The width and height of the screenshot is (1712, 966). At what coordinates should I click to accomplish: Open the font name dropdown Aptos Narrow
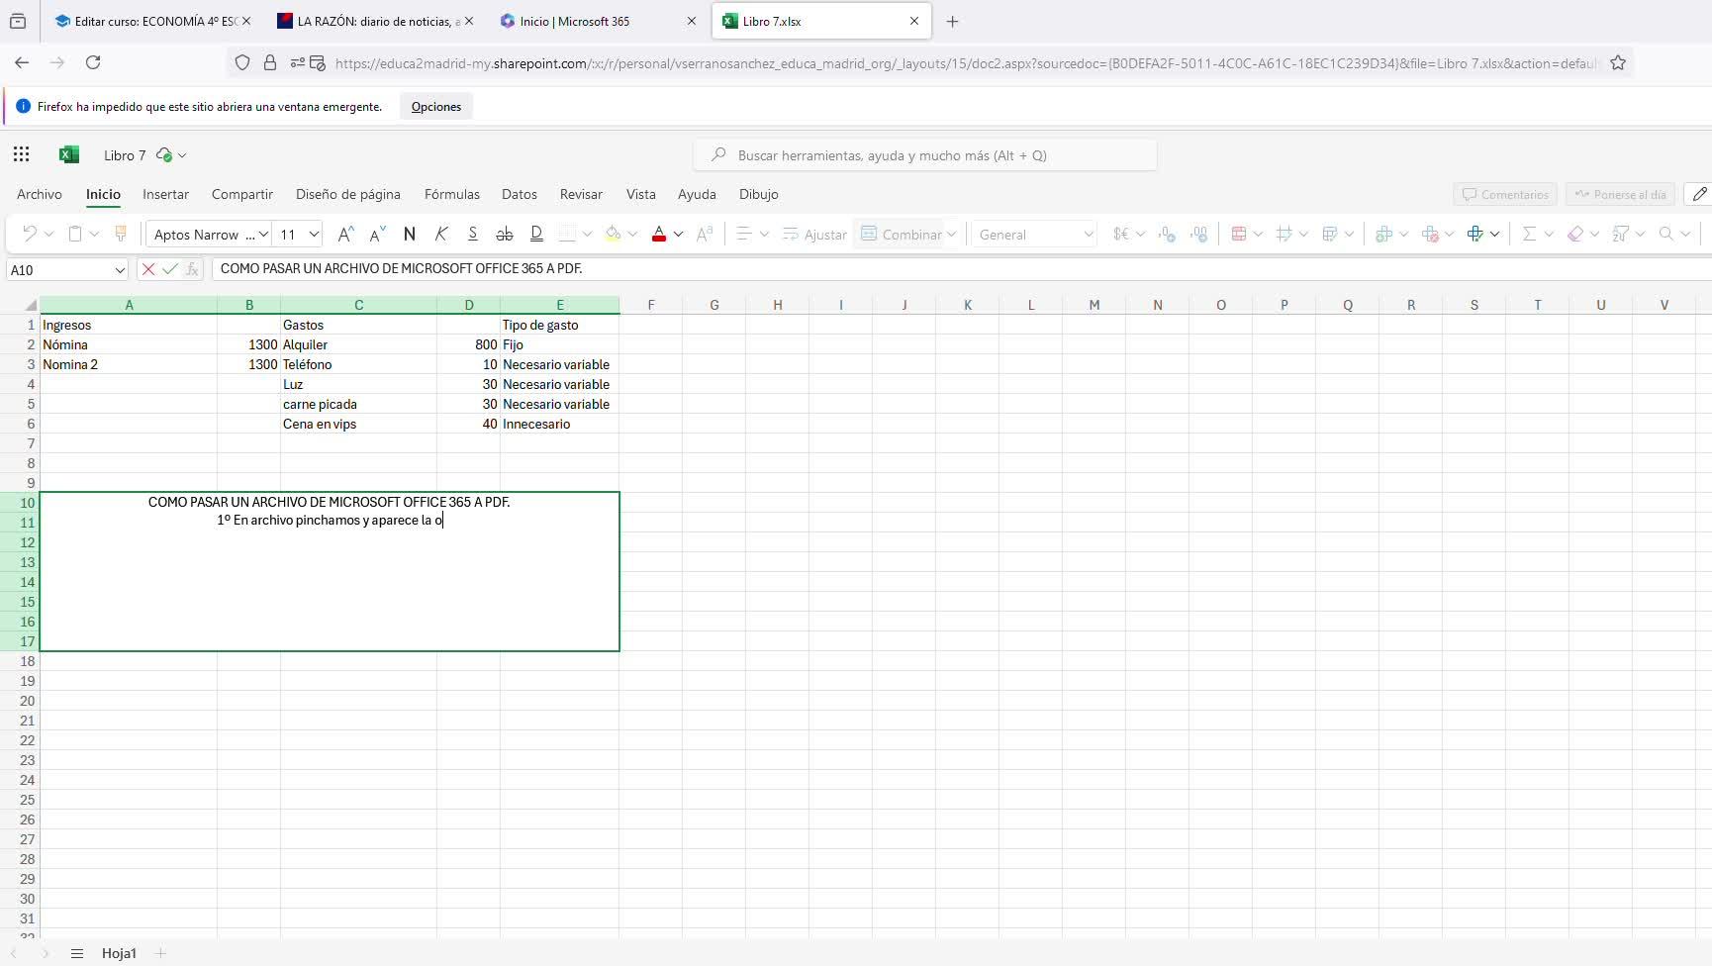[x=263, y=235]
